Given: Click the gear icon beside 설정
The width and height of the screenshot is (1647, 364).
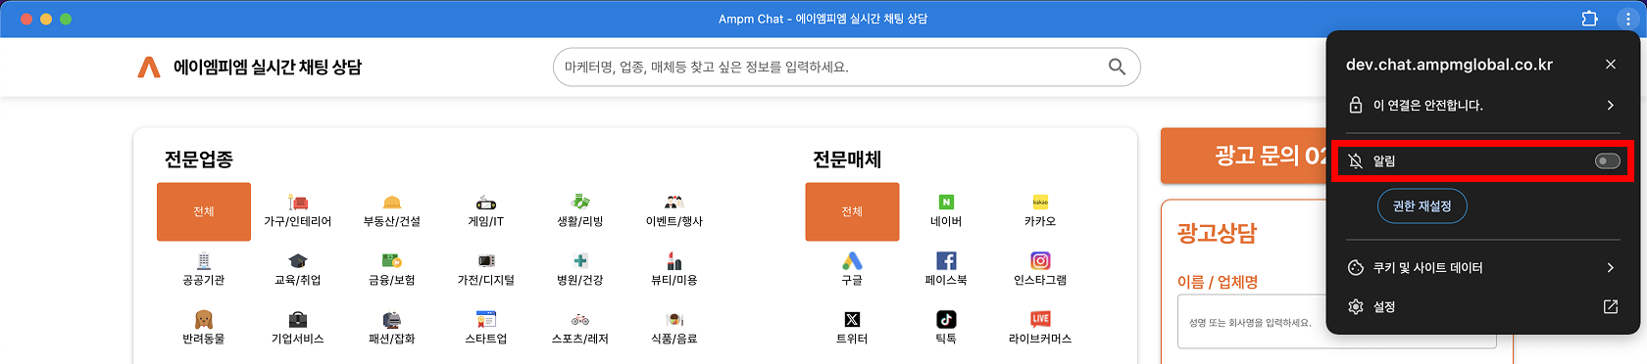Looking at the screenshot, I should pyautogui.click(x=1356, y=306).
